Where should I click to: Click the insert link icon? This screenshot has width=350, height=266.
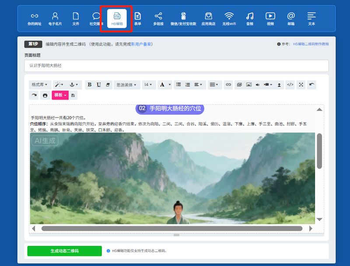click(228, 85)
